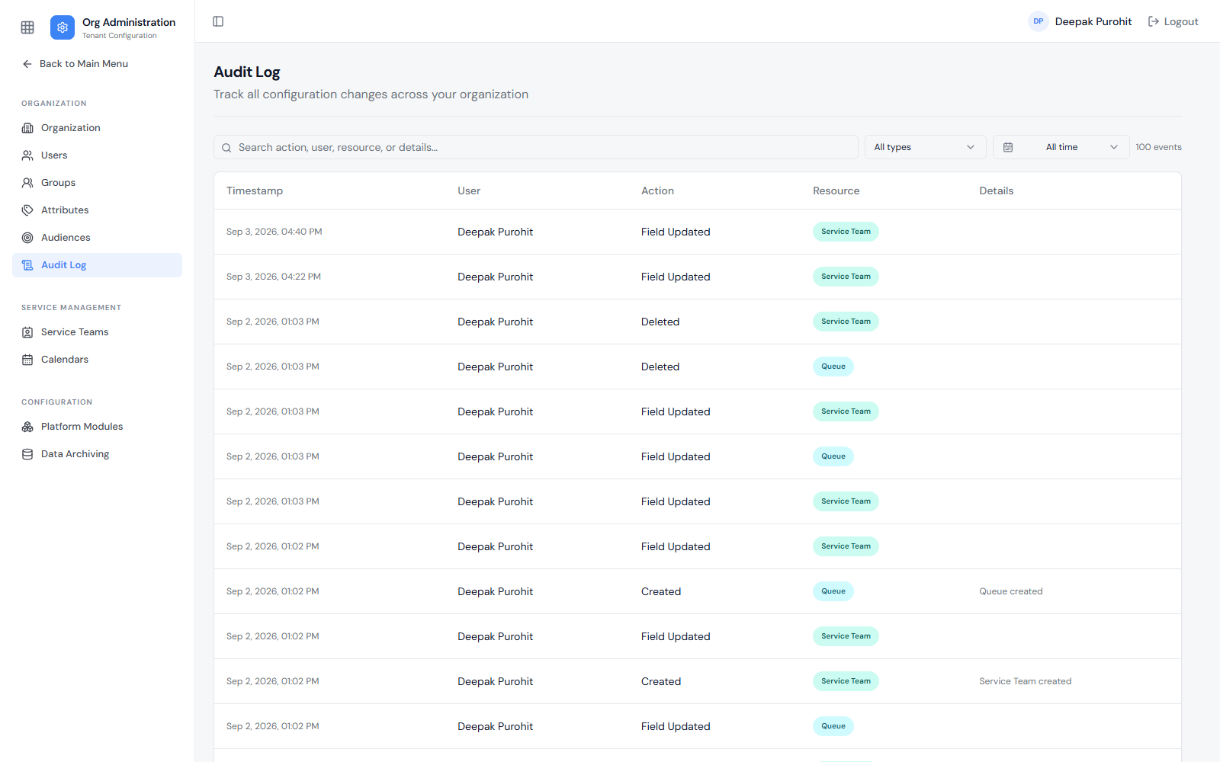The image size is (1220, 762).
Task: Click the Groups icon in sidebar
Action: (27, 183)
